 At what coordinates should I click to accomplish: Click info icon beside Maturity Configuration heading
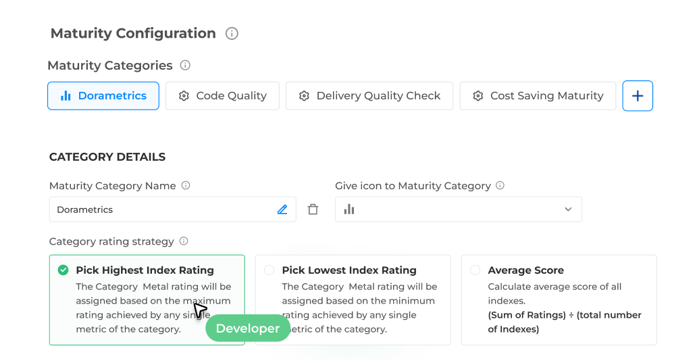click(x=232, y=33)
